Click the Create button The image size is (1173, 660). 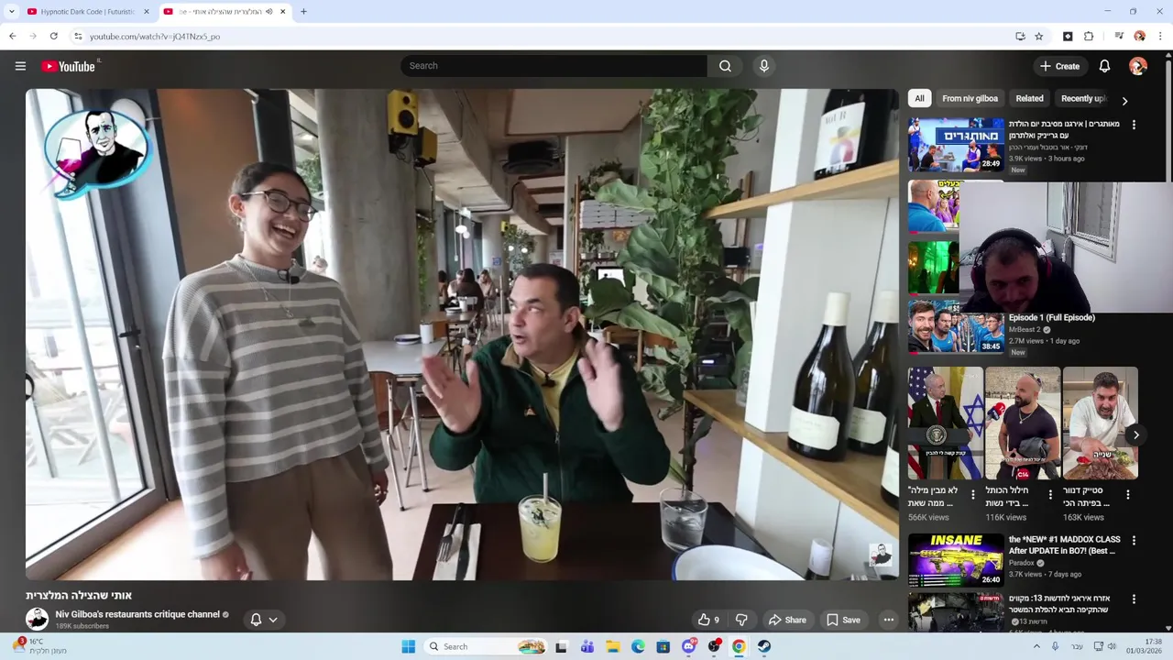click(x=1060, y=66)
